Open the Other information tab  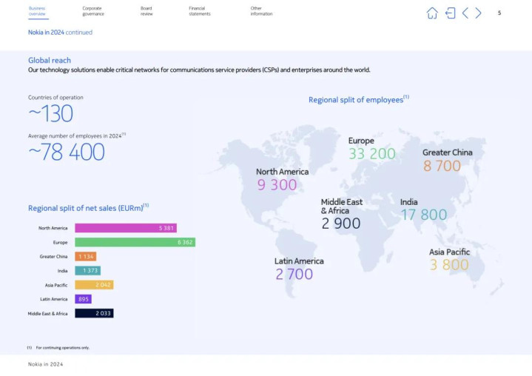click(261, 11)
